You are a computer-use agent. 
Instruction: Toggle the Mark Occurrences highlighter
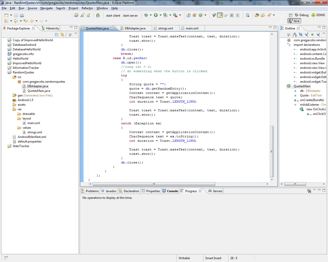point(220,15)
